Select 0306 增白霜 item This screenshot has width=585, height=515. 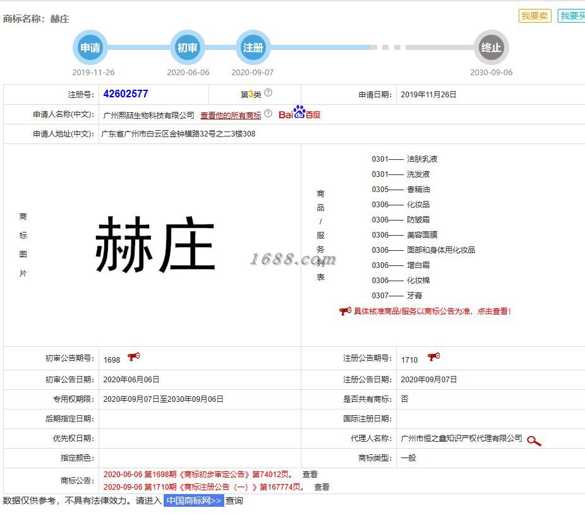pyautogui.click(x=401, y=265)
